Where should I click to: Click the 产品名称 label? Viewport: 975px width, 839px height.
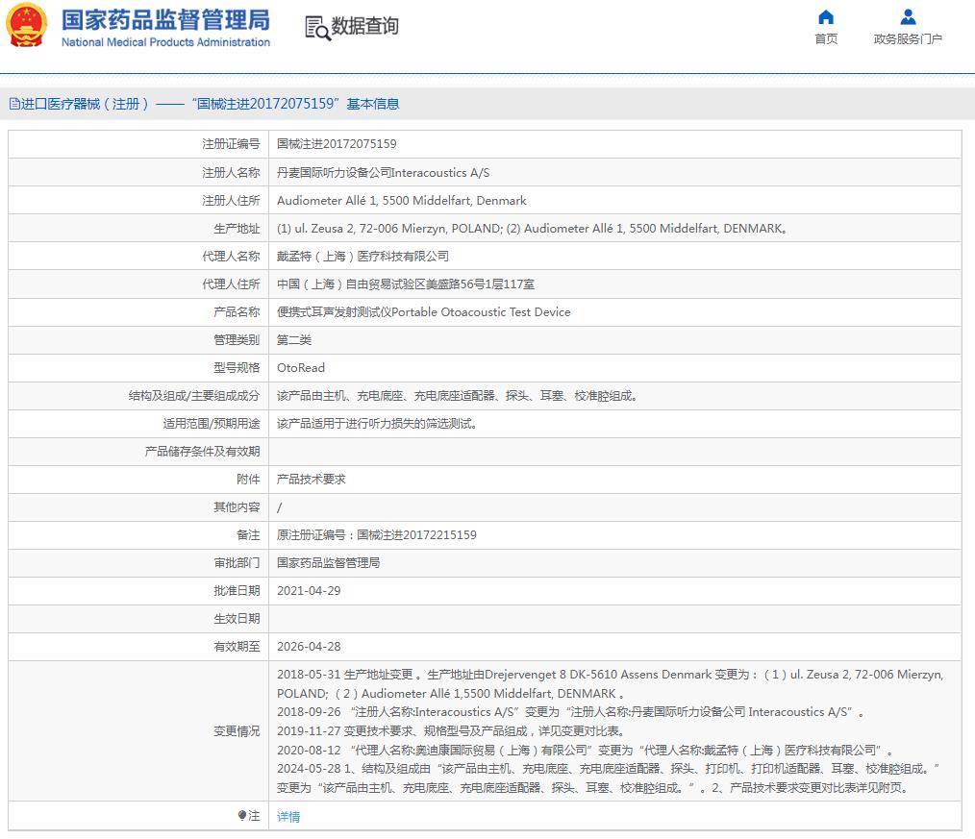(x=237, y=312)
